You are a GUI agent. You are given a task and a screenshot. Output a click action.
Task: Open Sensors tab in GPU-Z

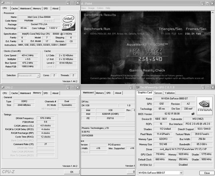coord(158,93)
